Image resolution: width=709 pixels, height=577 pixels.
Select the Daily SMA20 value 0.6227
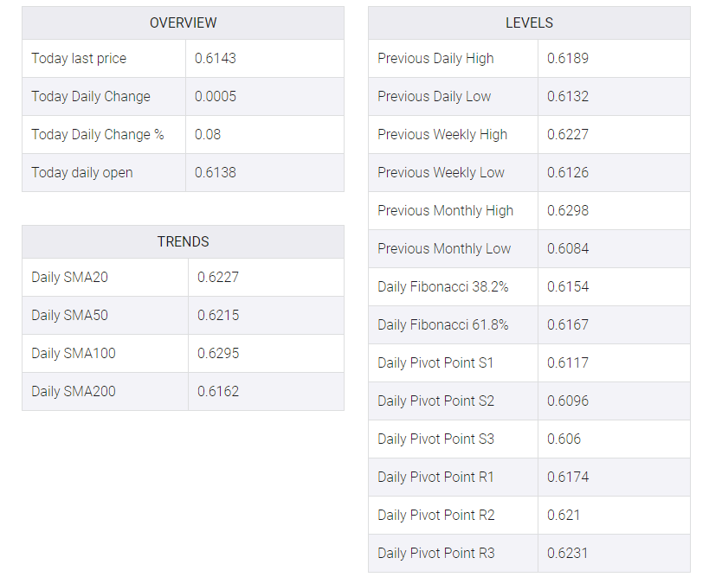click(218, 277)
